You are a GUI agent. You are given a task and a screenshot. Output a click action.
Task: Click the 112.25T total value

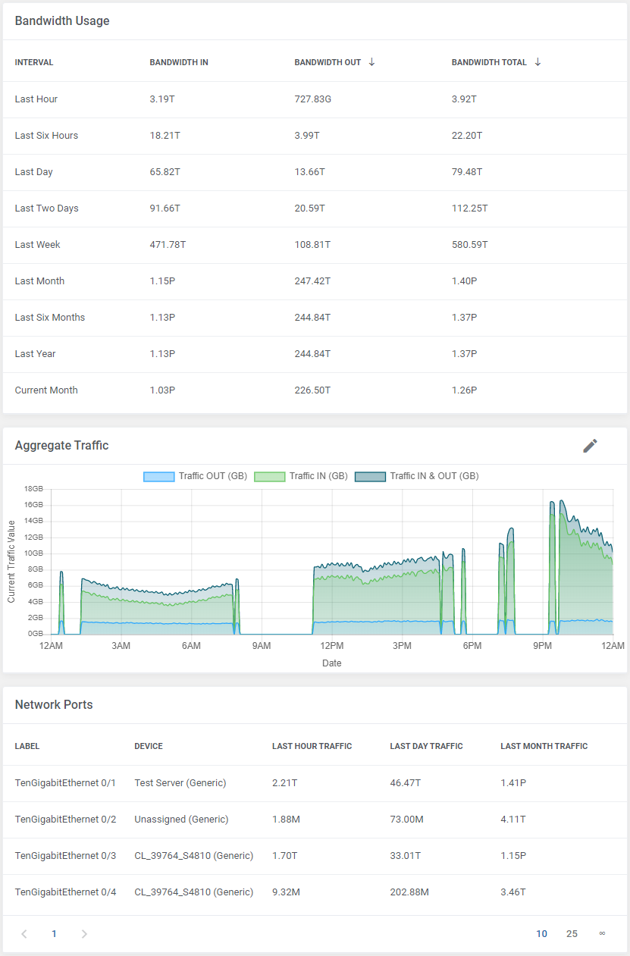(x=470, y=208)
